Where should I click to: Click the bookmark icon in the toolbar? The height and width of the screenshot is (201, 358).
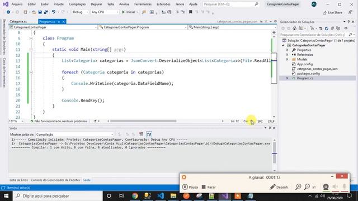tap(190, 12)
